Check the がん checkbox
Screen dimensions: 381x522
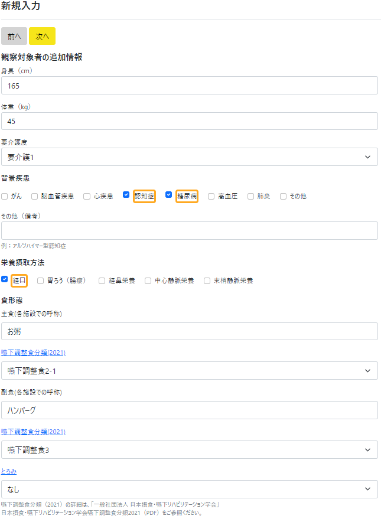point(5,196)
